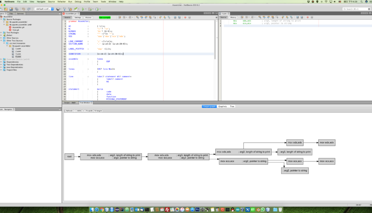The height and width of the screenshot is (213, 372).
Task: Expand the Dependencies node
Action: (x=1, y=62)
